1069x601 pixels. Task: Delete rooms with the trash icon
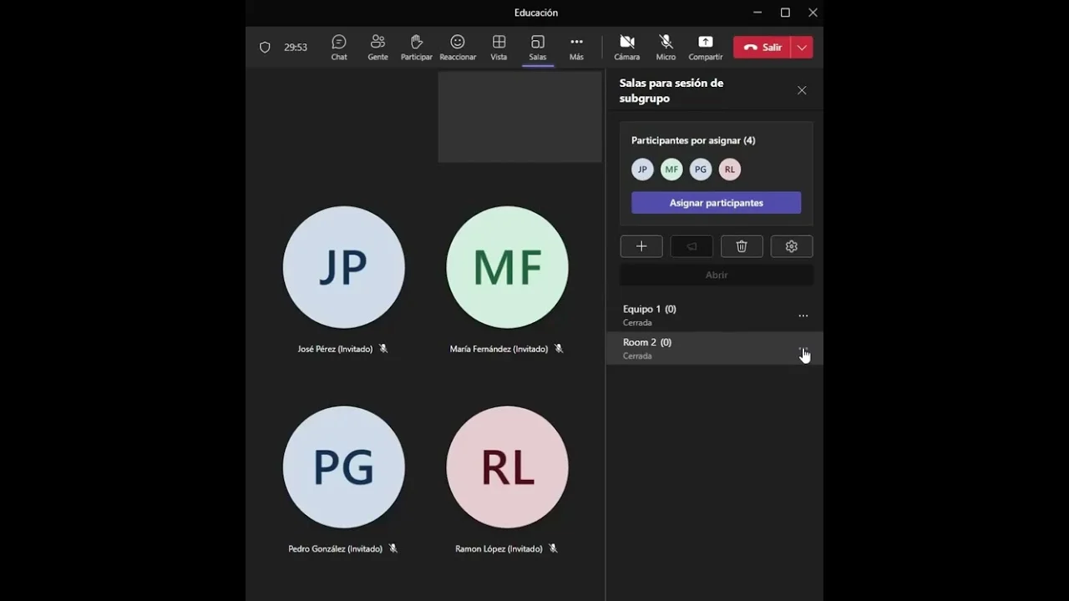742,246
